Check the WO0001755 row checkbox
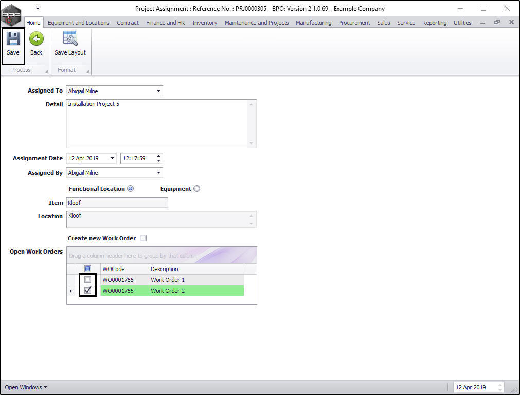 87,280
